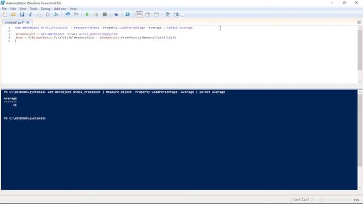Screen dimensions: 363x204
Task: Open the Help menu
Action: [x=73, y=9]
